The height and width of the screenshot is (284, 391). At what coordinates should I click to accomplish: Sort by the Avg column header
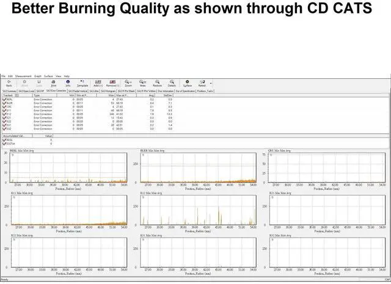(145, 95)
